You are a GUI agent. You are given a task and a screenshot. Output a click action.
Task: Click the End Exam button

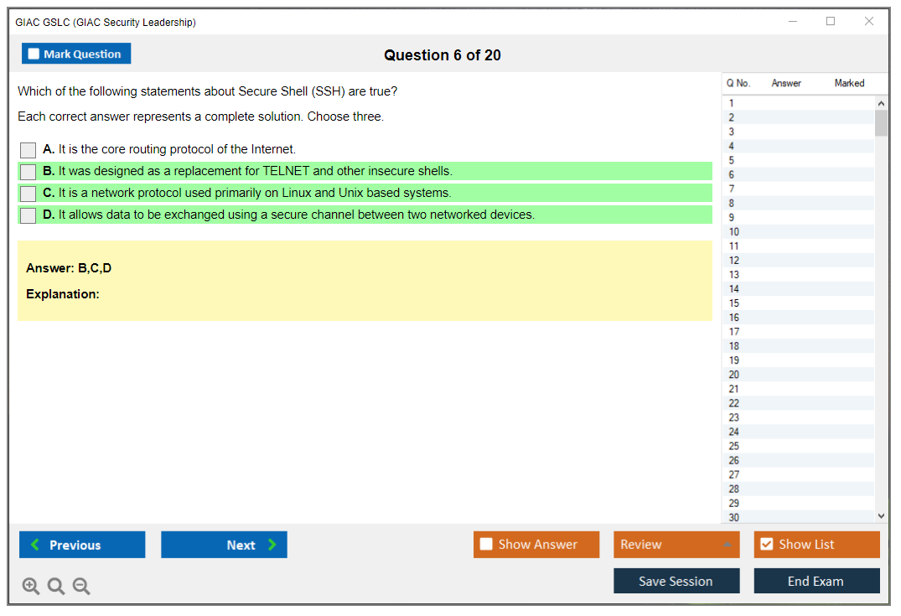coord(816,581)
